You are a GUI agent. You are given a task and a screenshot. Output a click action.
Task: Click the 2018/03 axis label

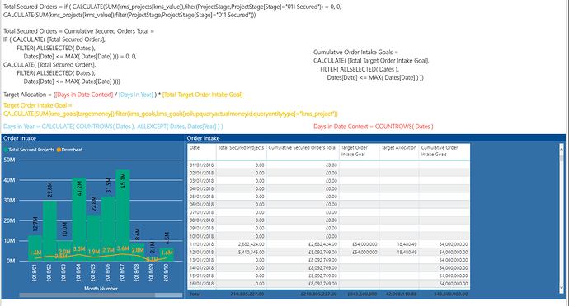(63, 272)
